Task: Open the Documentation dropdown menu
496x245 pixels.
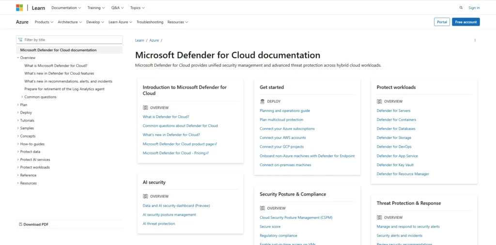Action: tap(66, 8)
